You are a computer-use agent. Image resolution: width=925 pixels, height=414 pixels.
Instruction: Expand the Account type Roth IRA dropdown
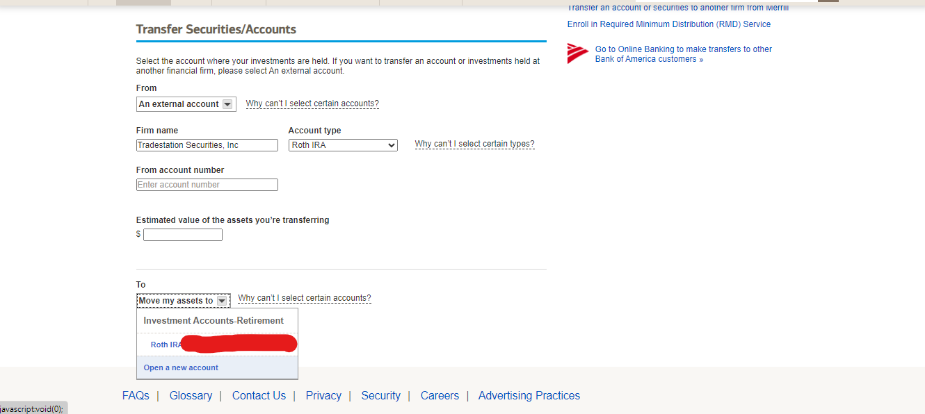click(343, 145)
